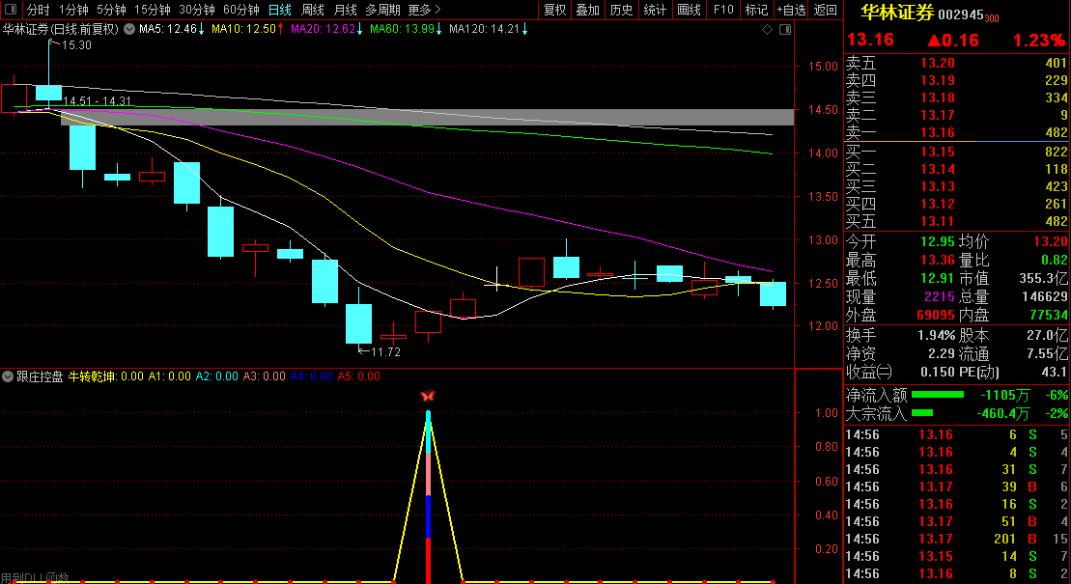Switch to the 60分钟 period
This screenshot has height=584, width=1071.
coord(241,10)
